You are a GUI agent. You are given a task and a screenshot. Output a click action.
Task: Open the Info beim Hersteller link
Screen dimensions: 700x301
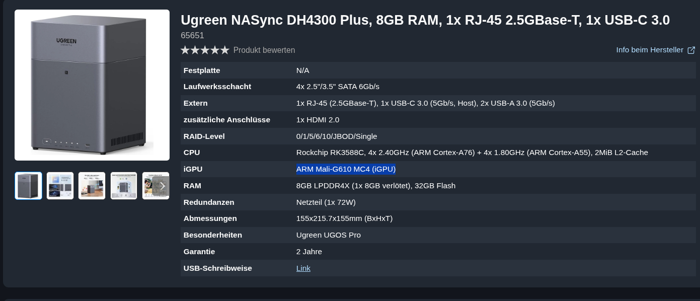[x=650, y=50]
